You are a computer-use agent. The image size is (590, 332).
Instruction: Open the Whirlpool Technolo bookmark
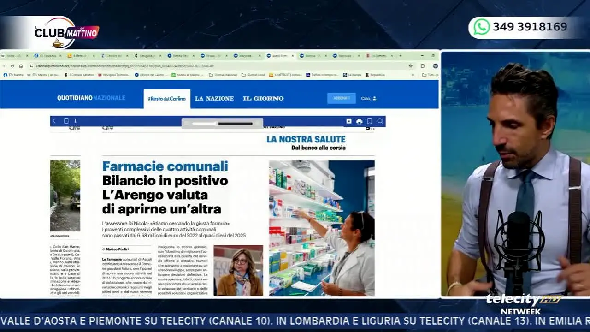click(x=114, y=75)
